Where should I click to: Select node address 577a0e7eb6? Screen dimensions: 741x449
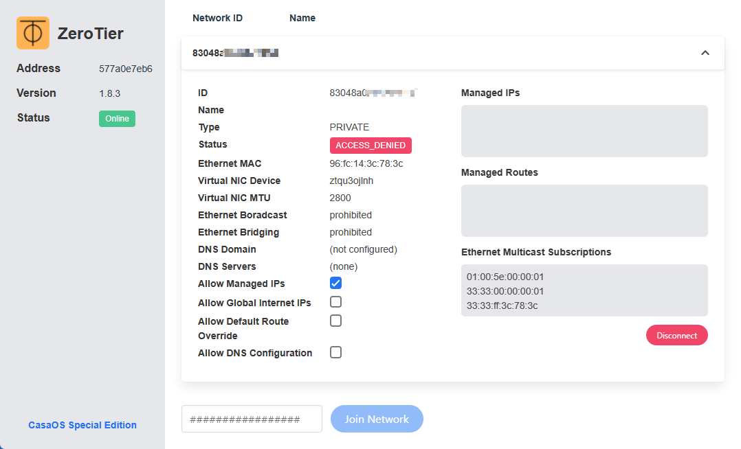pos(126,69)
